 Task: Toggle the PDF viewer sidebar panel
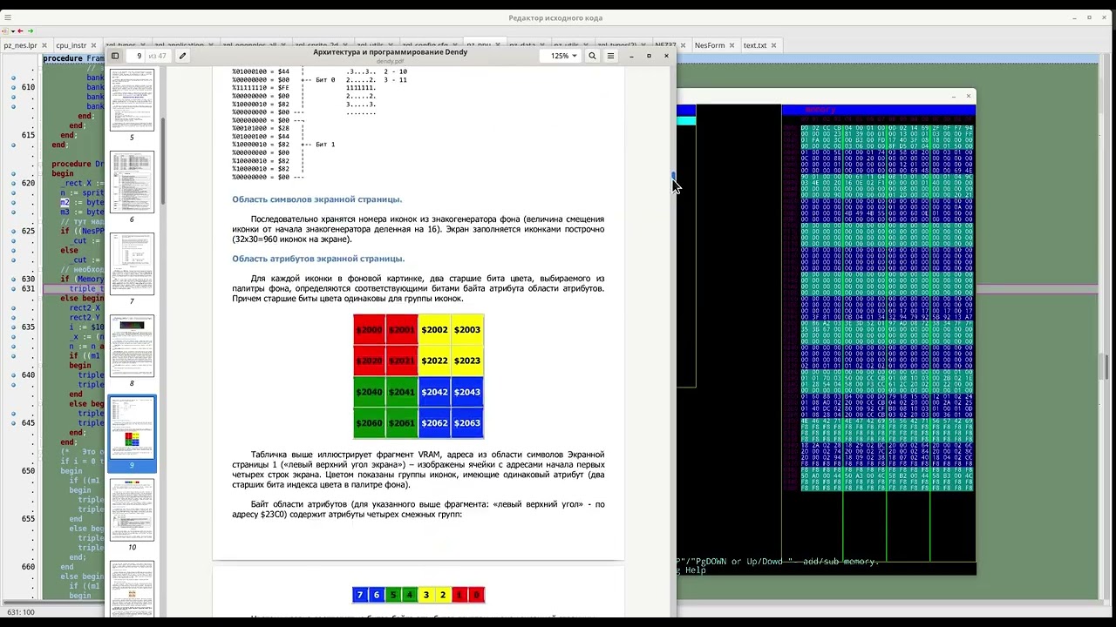click(x=115, y=56)
